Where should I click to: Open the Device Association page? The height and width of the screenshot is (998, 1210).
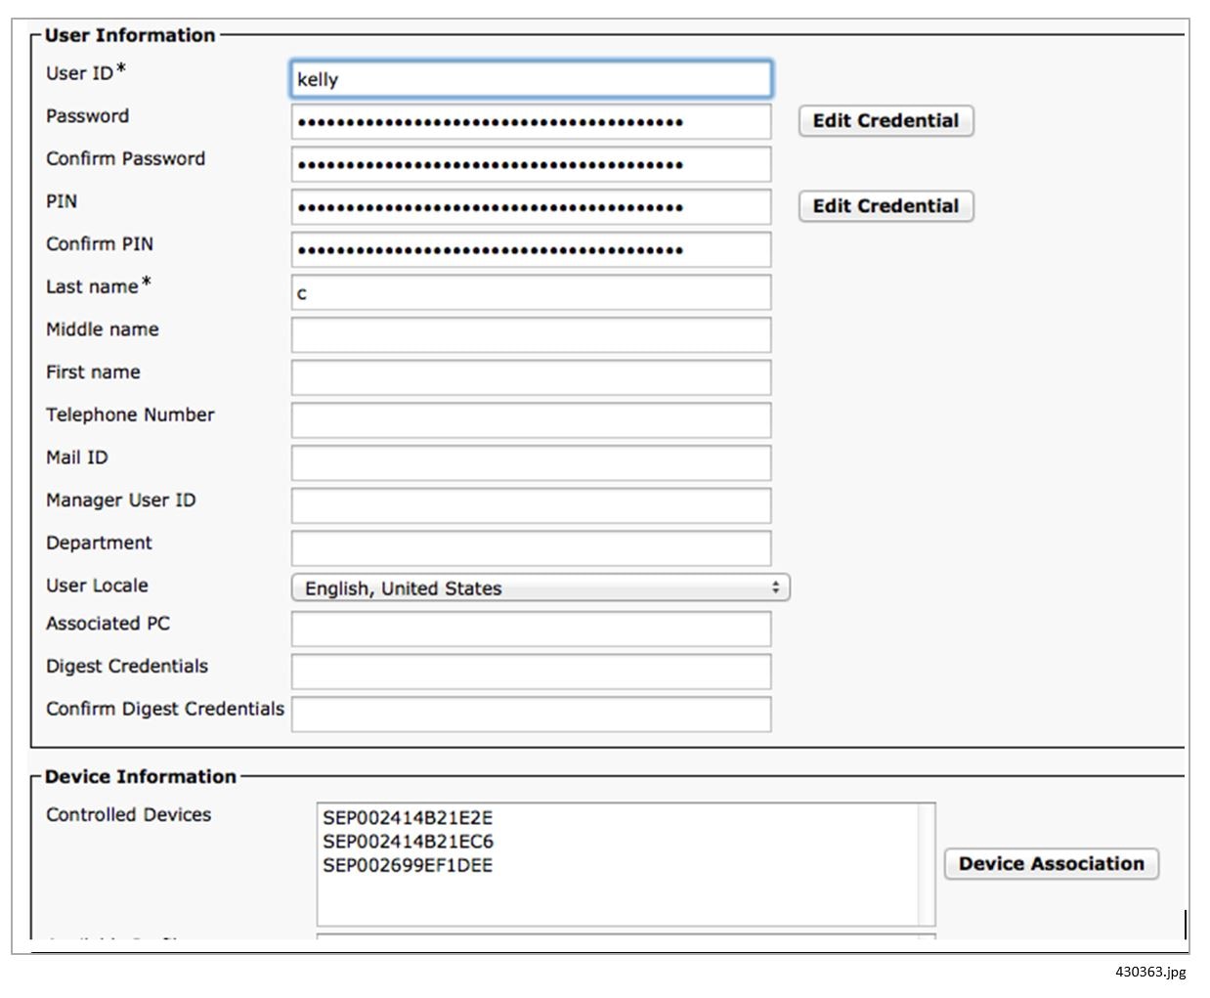point(1051,863)
